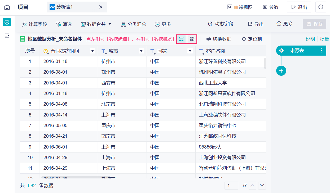
Task: Click the 序号 column header
Action: (30, 51)
